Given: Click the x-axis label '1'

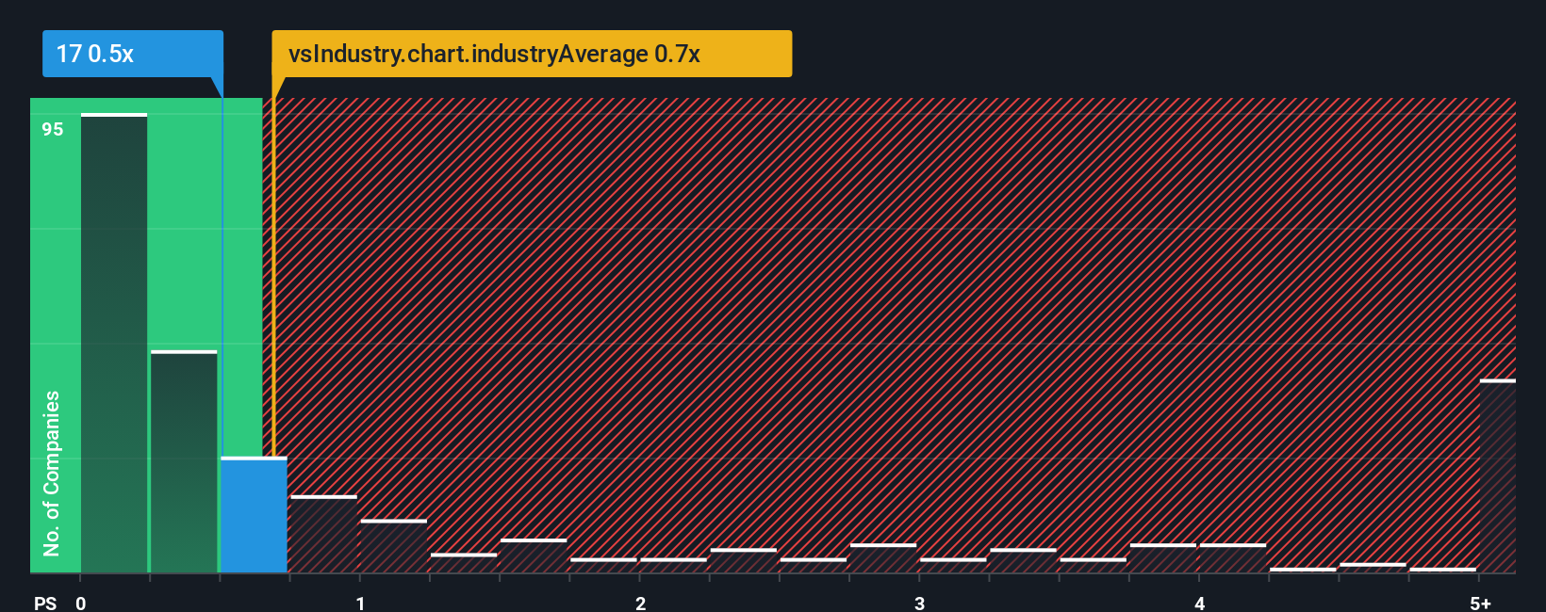Looking at the screenshot, I should (x=360, y=603).
